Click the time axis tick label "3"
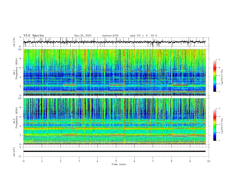The height and width of the screenshot is (181, 235). click(79, 161)
